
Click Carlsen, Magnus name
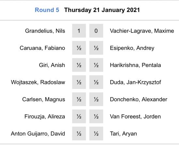pos(44,99)
